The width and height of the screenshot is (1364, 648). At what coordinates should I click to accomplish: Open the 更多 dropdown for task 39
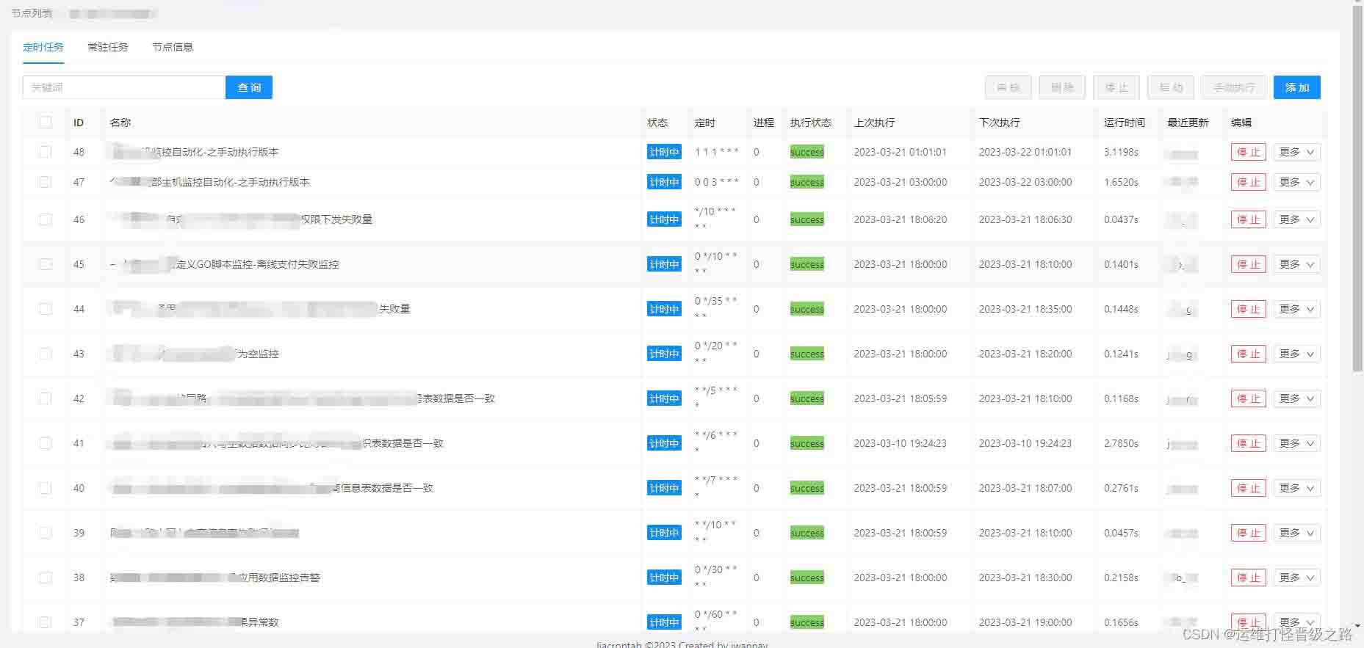pos(1296,533)
